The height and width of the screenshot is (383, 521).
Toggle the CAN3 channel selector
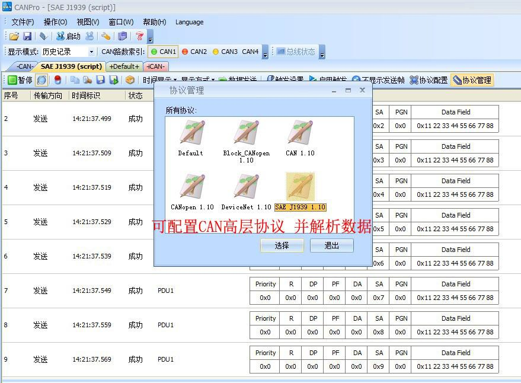[225, 52]
